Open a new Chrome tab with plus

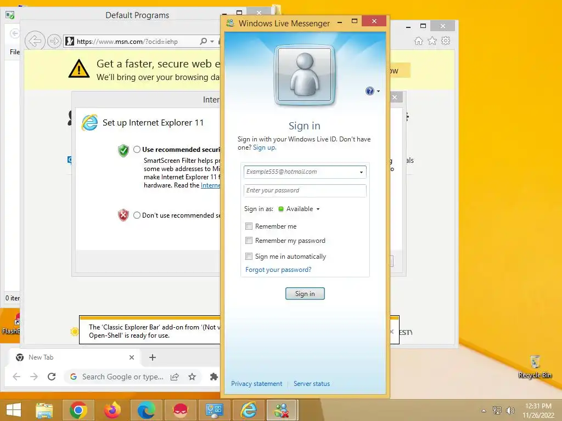pyautogui.click(x=153, y=357)
